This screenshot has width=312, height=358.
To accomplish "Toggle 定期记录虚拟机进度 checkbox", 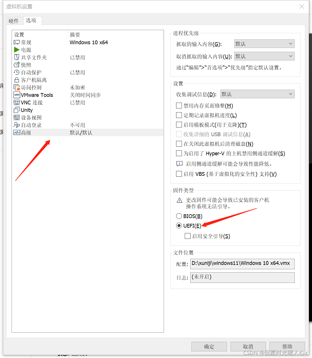I will coord(179,115).
